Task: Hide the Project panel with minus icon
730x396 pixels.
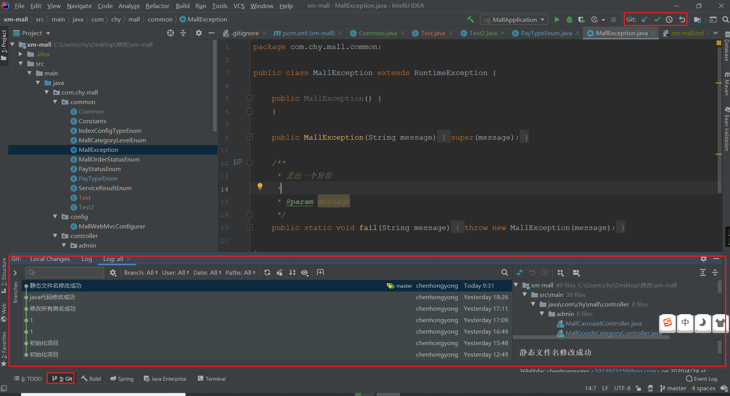Action: (211, 33)
